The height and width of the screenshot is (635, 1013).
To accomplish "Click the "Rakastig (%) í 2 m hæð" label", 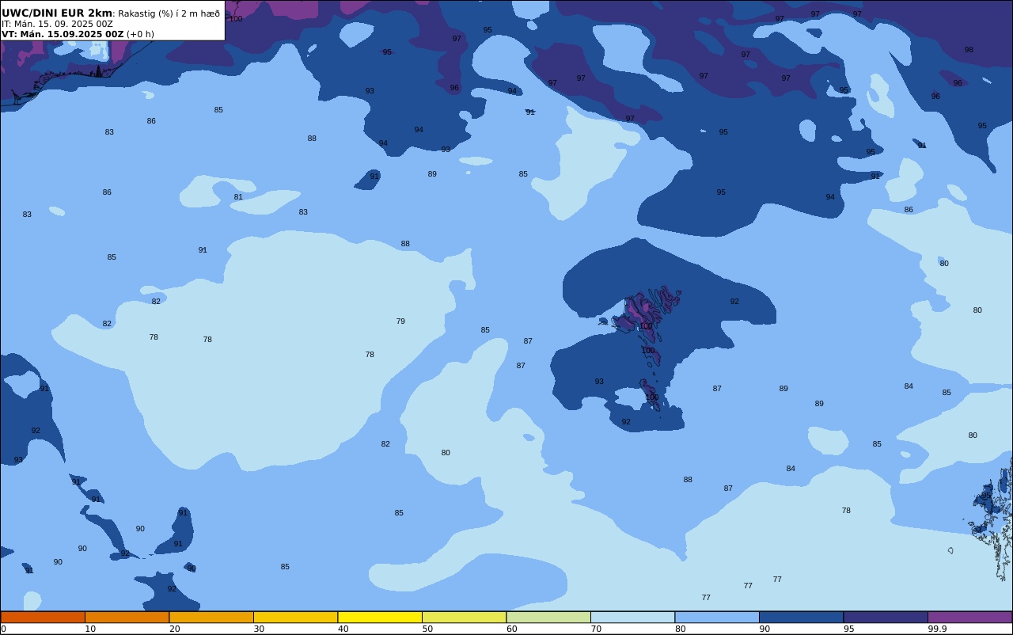I will pyautogui.click(x=169, y=13).
